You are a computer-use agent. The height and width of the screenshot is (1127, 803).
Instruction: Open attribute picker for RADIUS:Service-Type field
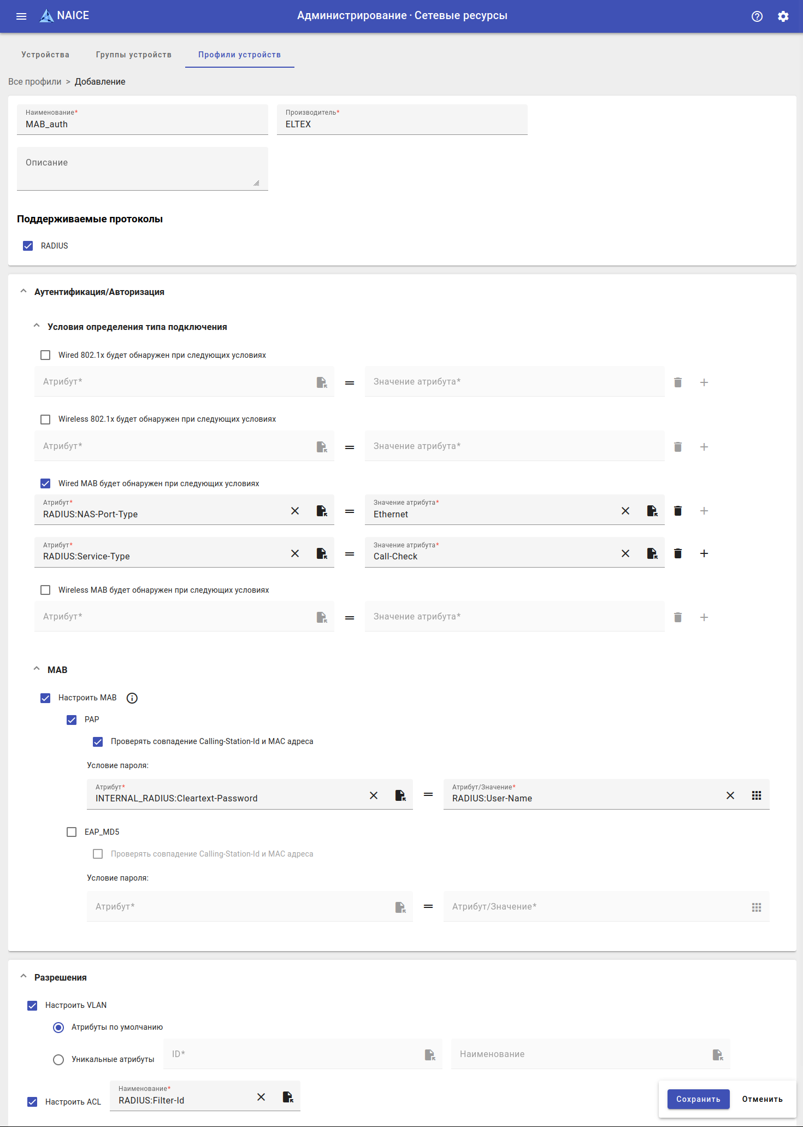point(322,553)
